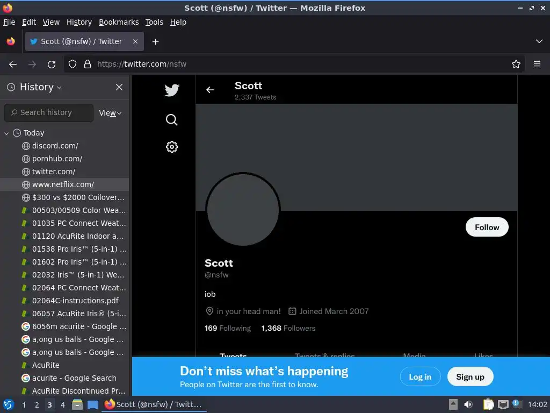The height and width of the screenshot is (413, 550).
Task: Open 6056m acurite Google history entry
Action: pyautogui.click(x=64, y=326)
